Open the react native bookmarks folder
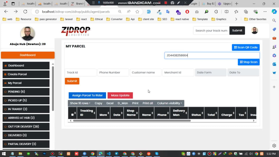Viewport: 279px width, 157px height. click(180, 19)
